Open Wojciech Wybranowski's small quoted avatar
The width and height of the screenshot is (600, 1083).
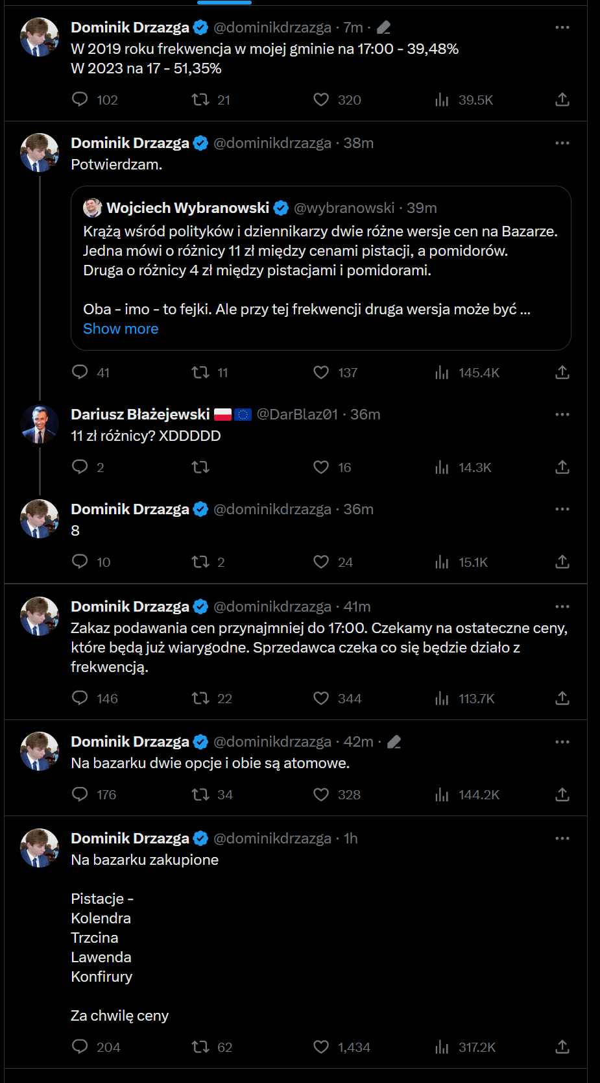coord(93,208)
